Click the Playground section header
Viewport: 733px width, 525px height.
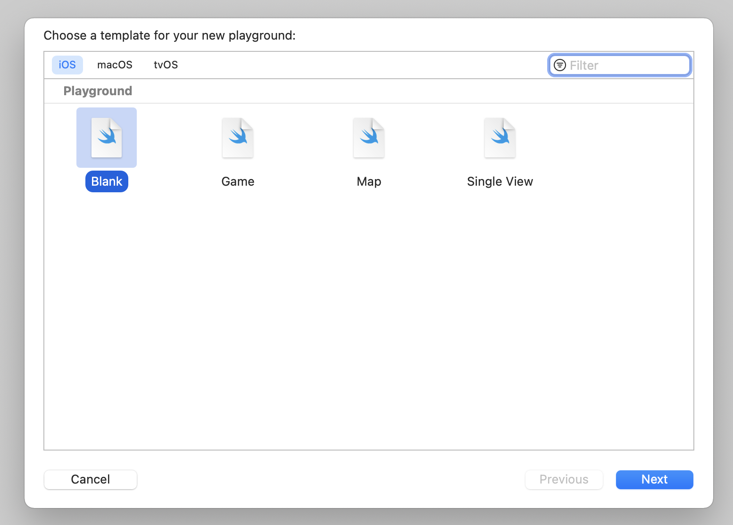click(98, 91)
